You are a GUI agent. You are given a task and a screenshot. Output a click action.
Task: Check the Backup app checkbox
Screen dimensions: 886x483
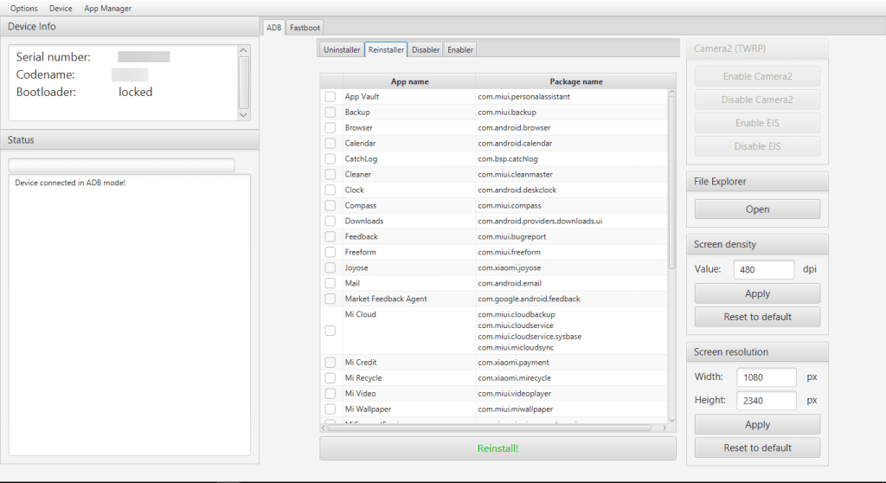(331, 113)
